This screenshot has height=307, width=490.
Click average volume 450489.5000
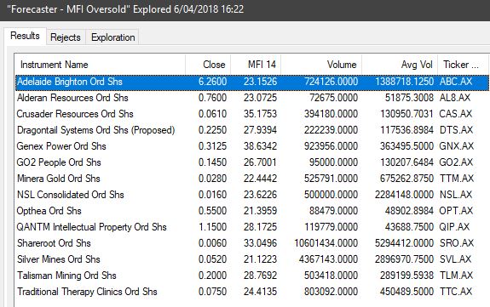[x=406, y=292]
